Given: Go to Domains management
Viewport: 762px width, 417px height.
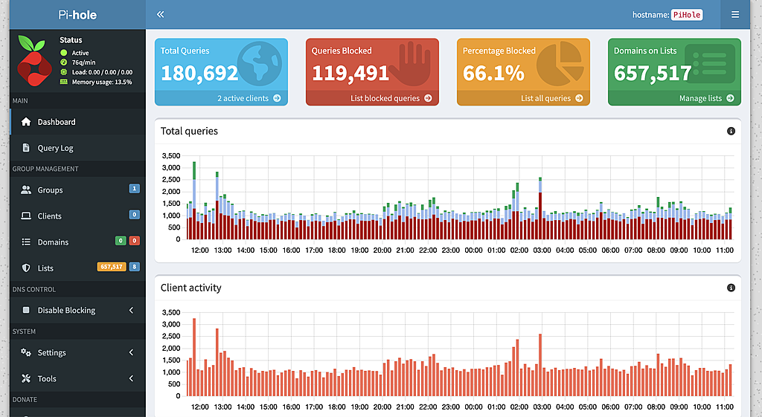Looking at the screenshot, I should (x=77, y=242).
